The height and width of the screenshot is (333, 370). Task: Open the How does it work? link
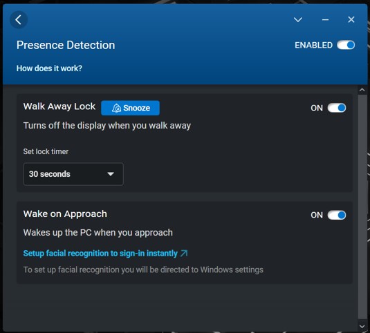click(49, 68)
